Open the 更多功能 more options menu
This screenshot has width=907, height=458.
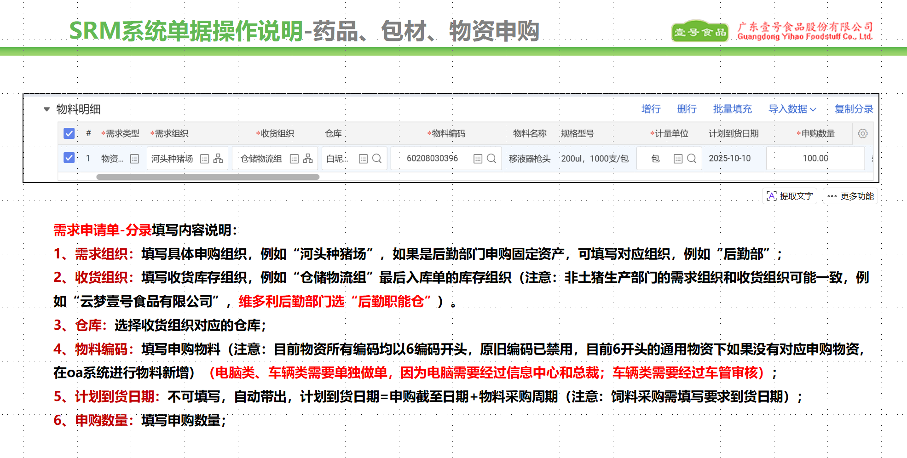[850, 196]
